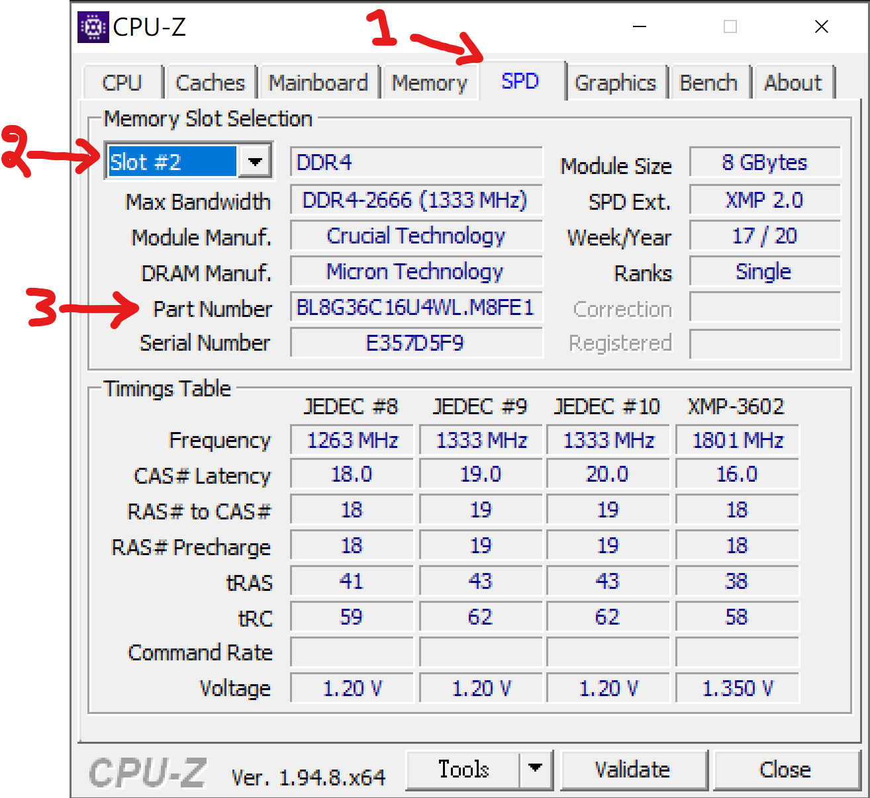Minimize the CPU-Z window
This screenshot has width=870, height=798.
tap(640, 26)
